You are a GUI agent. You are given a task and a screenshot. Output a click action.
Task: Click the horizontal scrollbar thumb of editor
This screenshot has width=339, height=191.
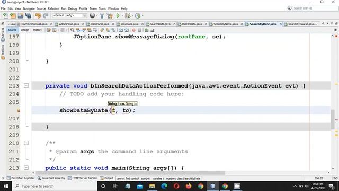tap(131, 172)
